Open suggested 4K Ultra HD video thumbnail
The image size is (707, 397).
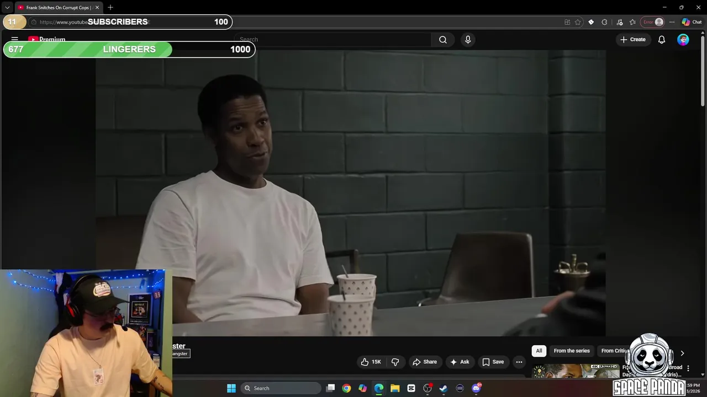point(576,371)
